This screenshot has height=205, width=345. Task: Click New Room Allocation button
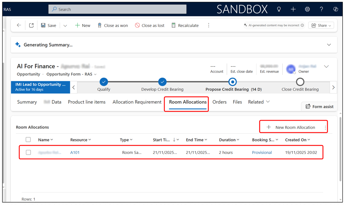291,127
